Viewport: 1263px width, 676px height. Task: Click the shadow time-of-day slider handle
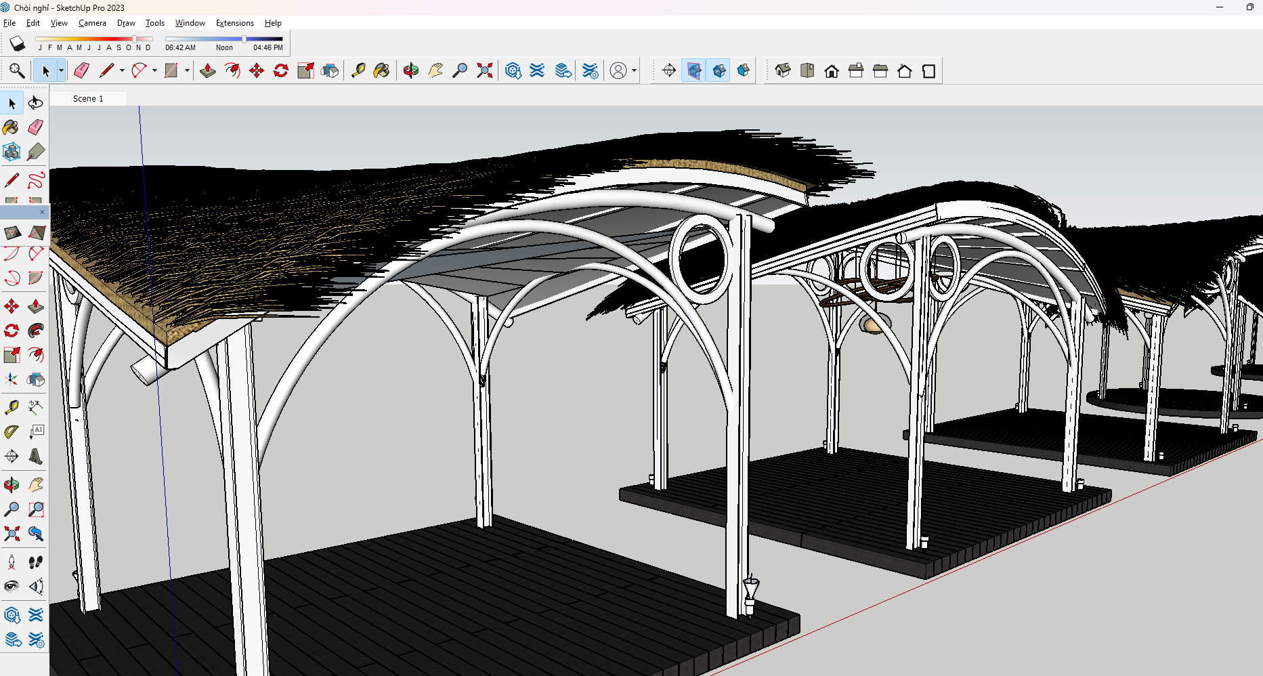coord(244,39)
